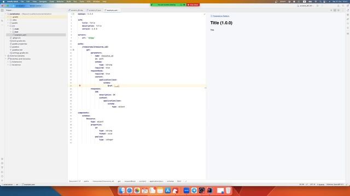Expand External Libraries in the project tree

point(6,56)
